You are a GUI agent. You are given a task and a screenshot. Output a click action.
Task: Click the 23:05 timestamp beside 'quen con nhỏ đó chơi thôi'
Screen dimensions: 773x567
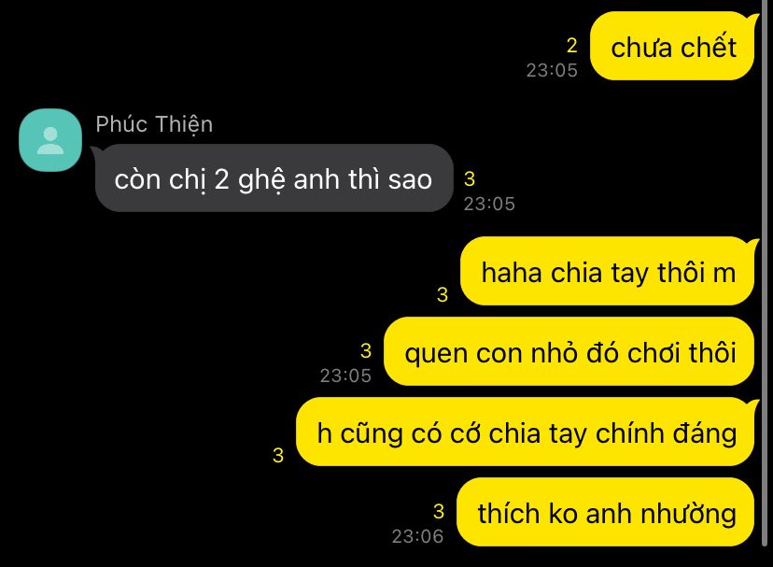pyautogui.click(x=345, y=376)
